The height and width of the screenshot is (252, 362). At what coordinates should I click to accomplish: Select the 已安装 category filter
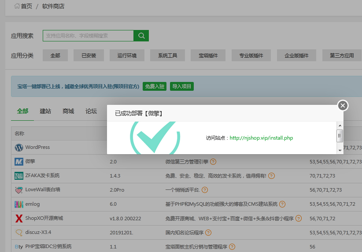coord(89,56)
